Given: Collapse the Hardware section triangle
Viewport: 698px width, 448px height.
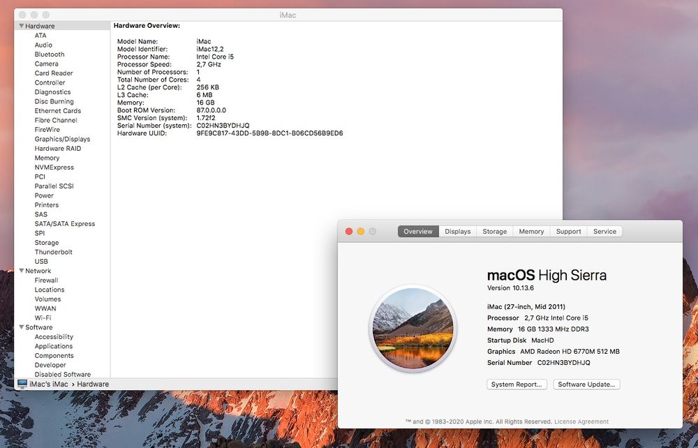Looking at the screenshot, I should pos(21,27).
